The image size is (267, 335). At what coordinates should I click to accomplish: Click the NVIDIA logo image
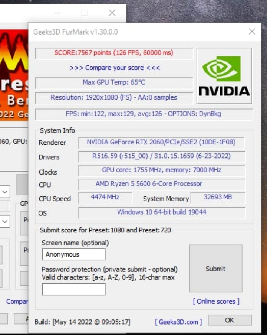(x=224, y=76)
